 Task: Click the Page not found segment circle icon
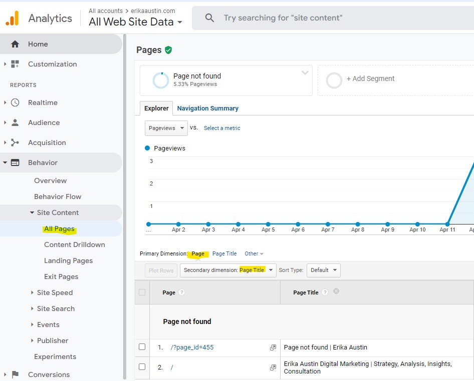[160, 80]
